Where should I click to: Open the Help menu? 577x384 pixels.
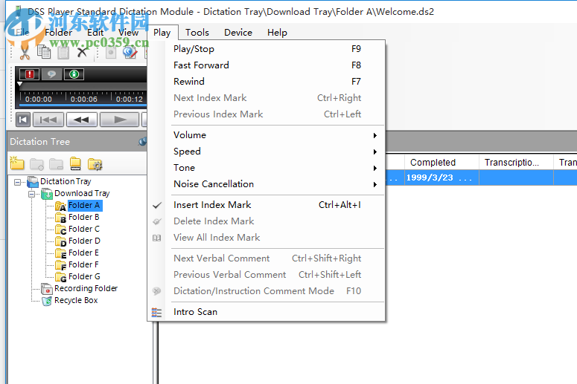tap(277, 33)
